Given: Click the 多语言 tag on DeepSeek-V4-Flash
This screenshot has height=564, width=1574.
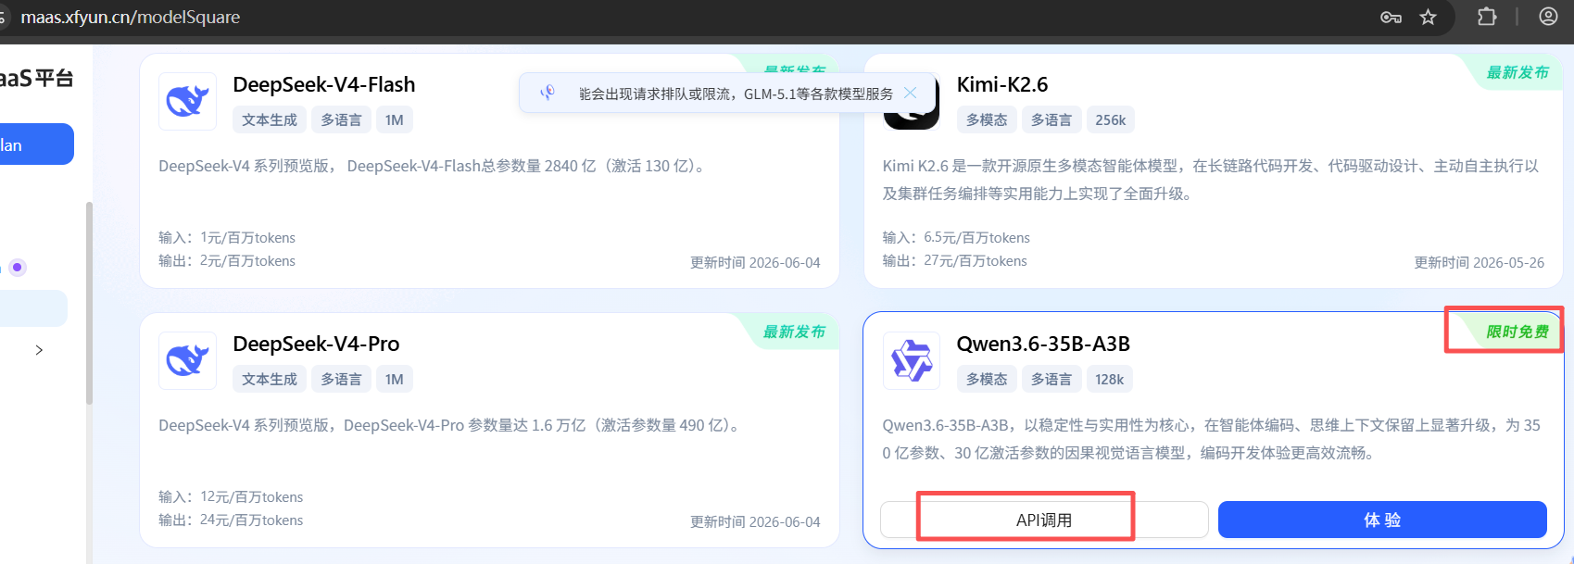Looking at the screenshot, I should [341, 119].
